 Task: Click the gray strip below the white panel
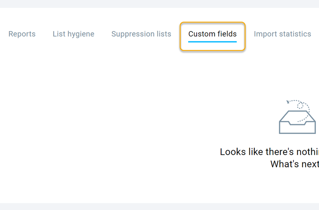[x=154, y=207]
